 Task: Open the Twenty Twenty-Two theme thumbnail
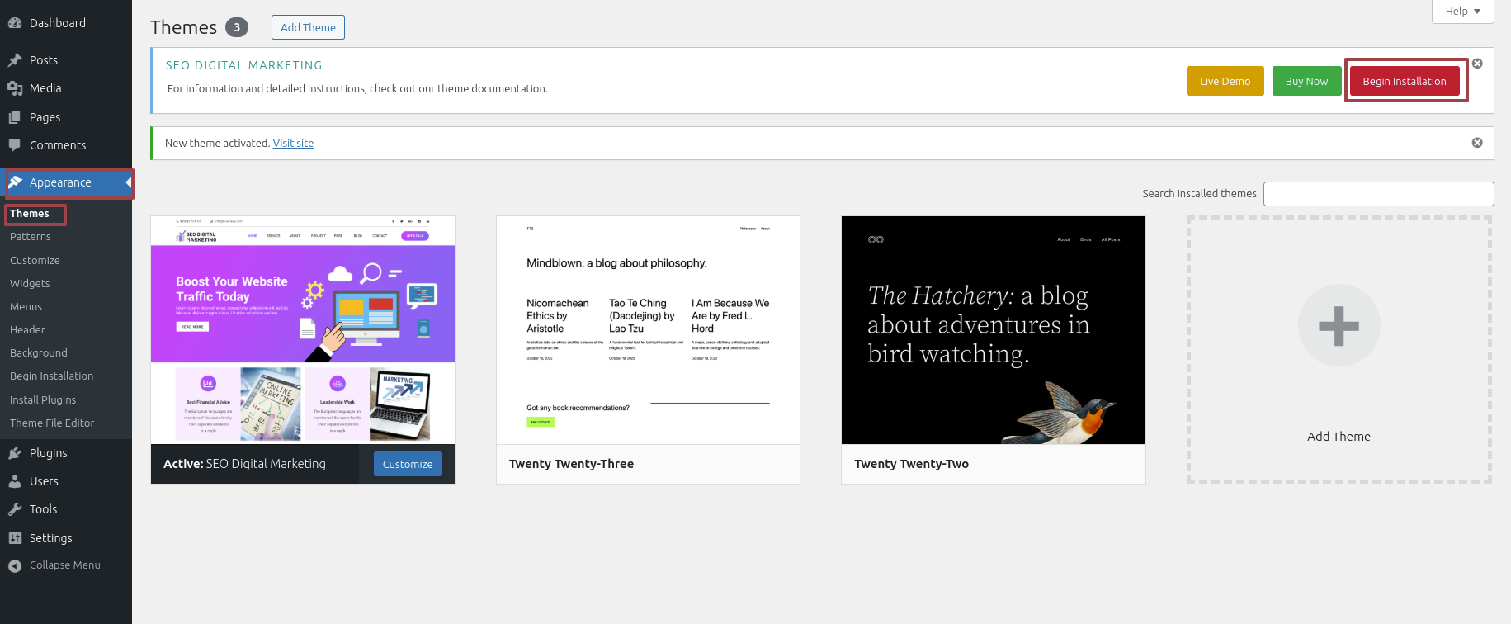tap(994, 330)
